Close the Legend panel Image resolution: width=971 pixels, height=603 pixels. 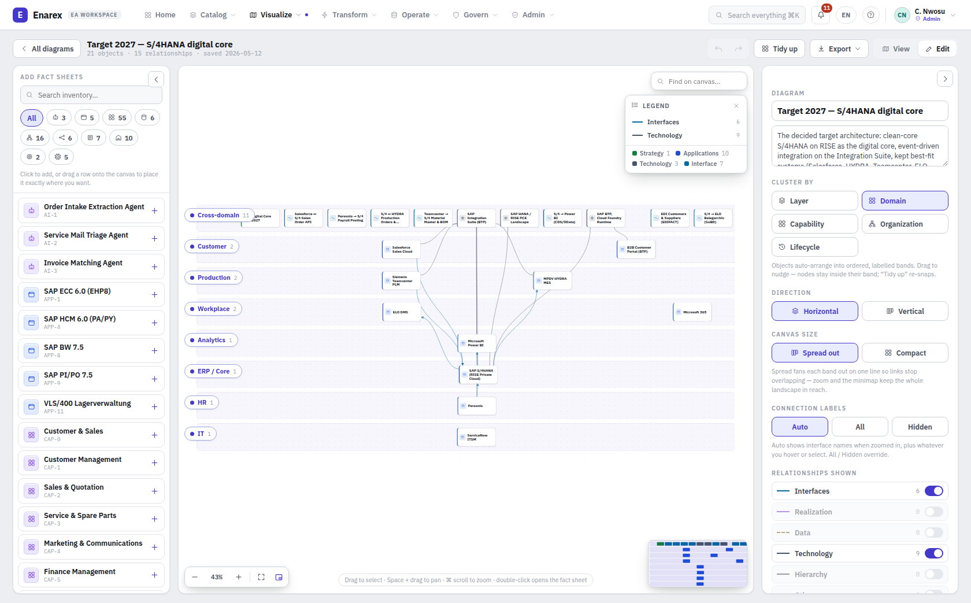pyautogui.click(x=736, y=106)
